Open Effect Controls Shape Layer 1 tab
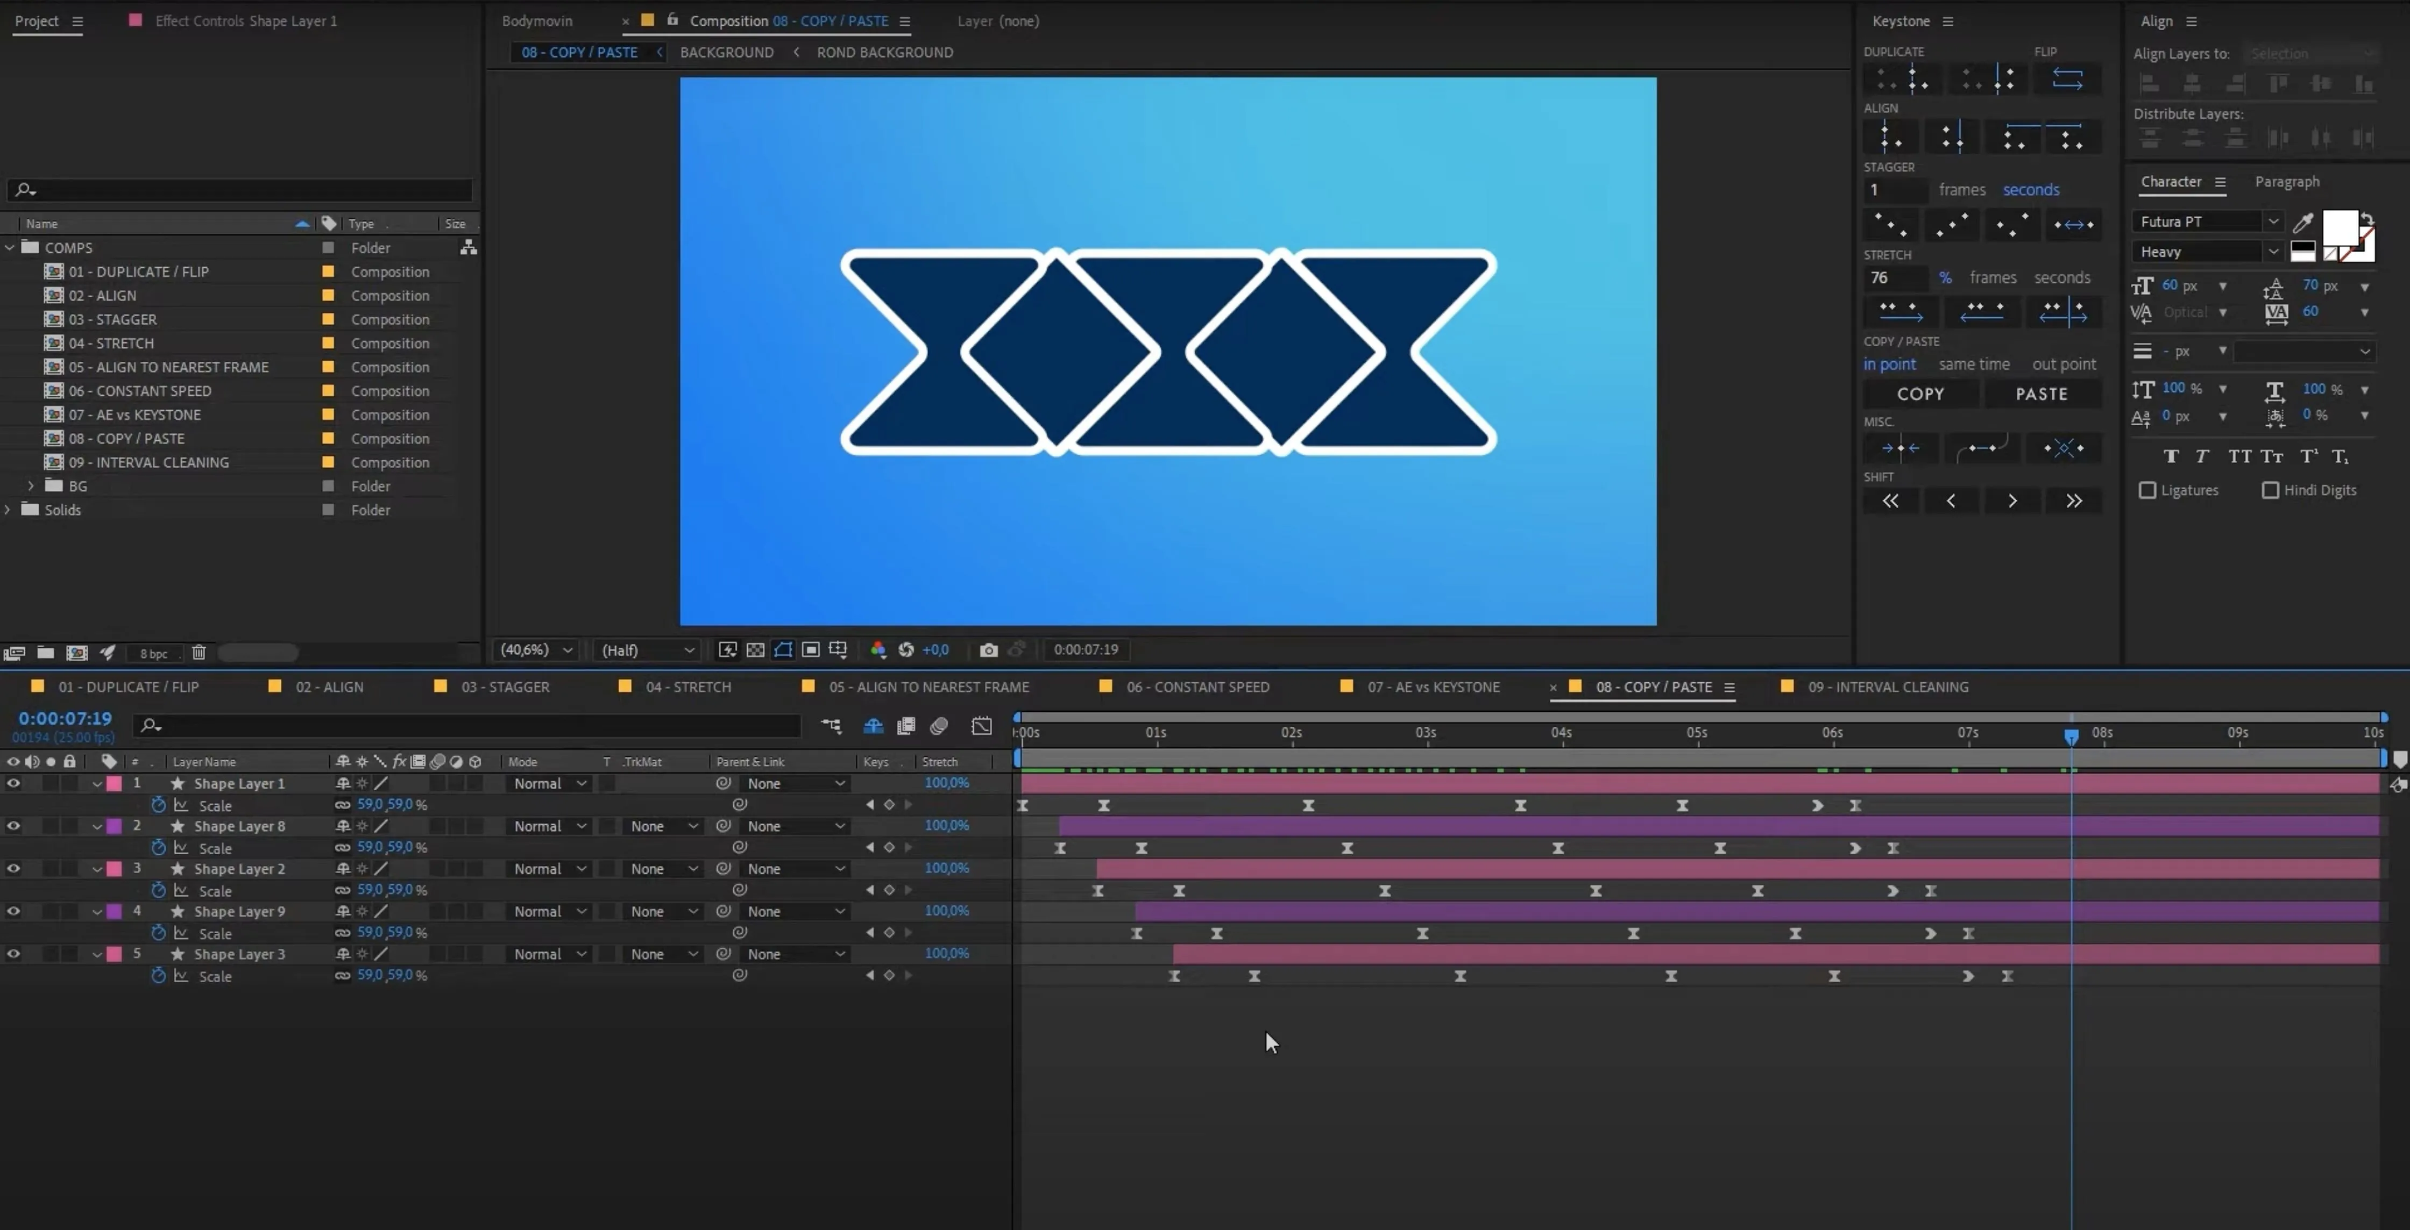The image size is (2410, 1230). coord(245,20)
